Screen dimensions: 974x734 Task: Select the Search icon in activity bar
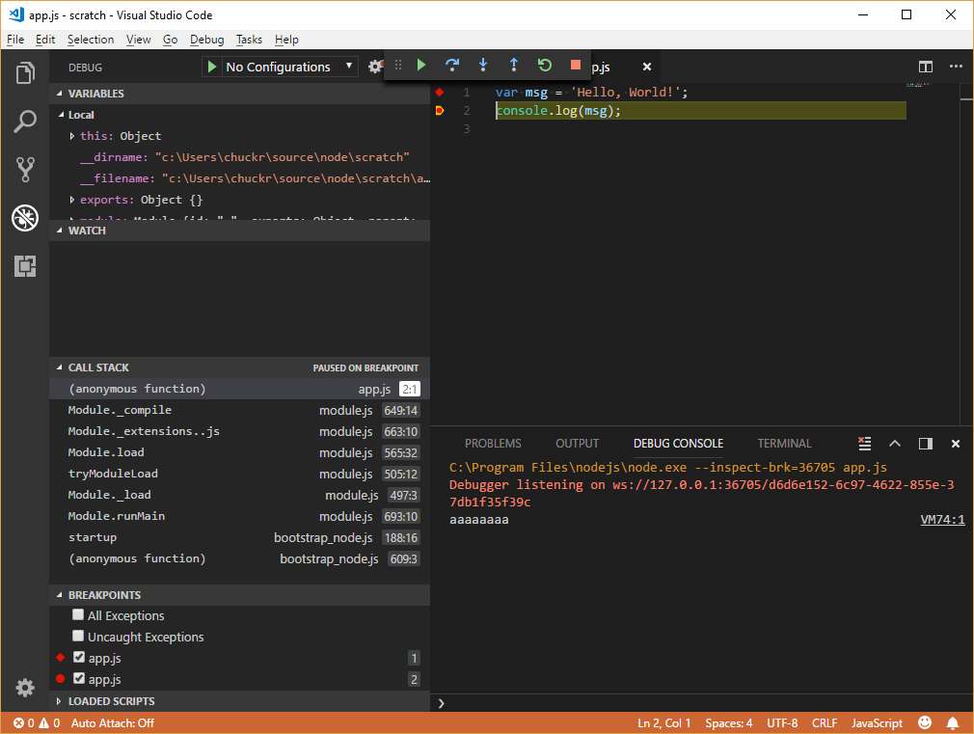point(25,122)
